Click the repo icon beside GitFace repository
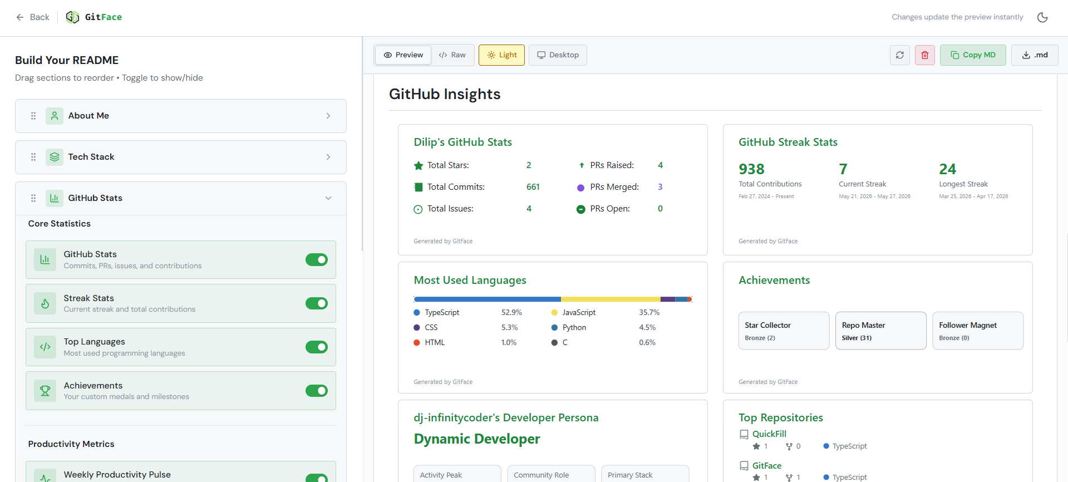This screenshot has height=482, width=1068. (744, 466)
